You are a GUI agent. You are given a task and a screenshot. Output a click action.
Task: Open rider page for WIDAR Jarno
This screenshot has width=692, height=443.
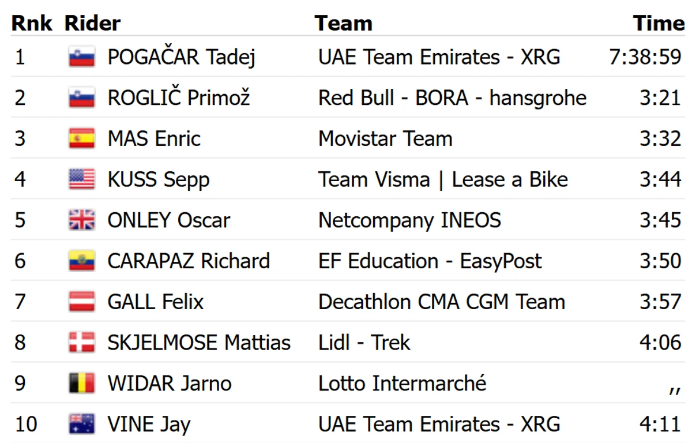pos(170,384)
